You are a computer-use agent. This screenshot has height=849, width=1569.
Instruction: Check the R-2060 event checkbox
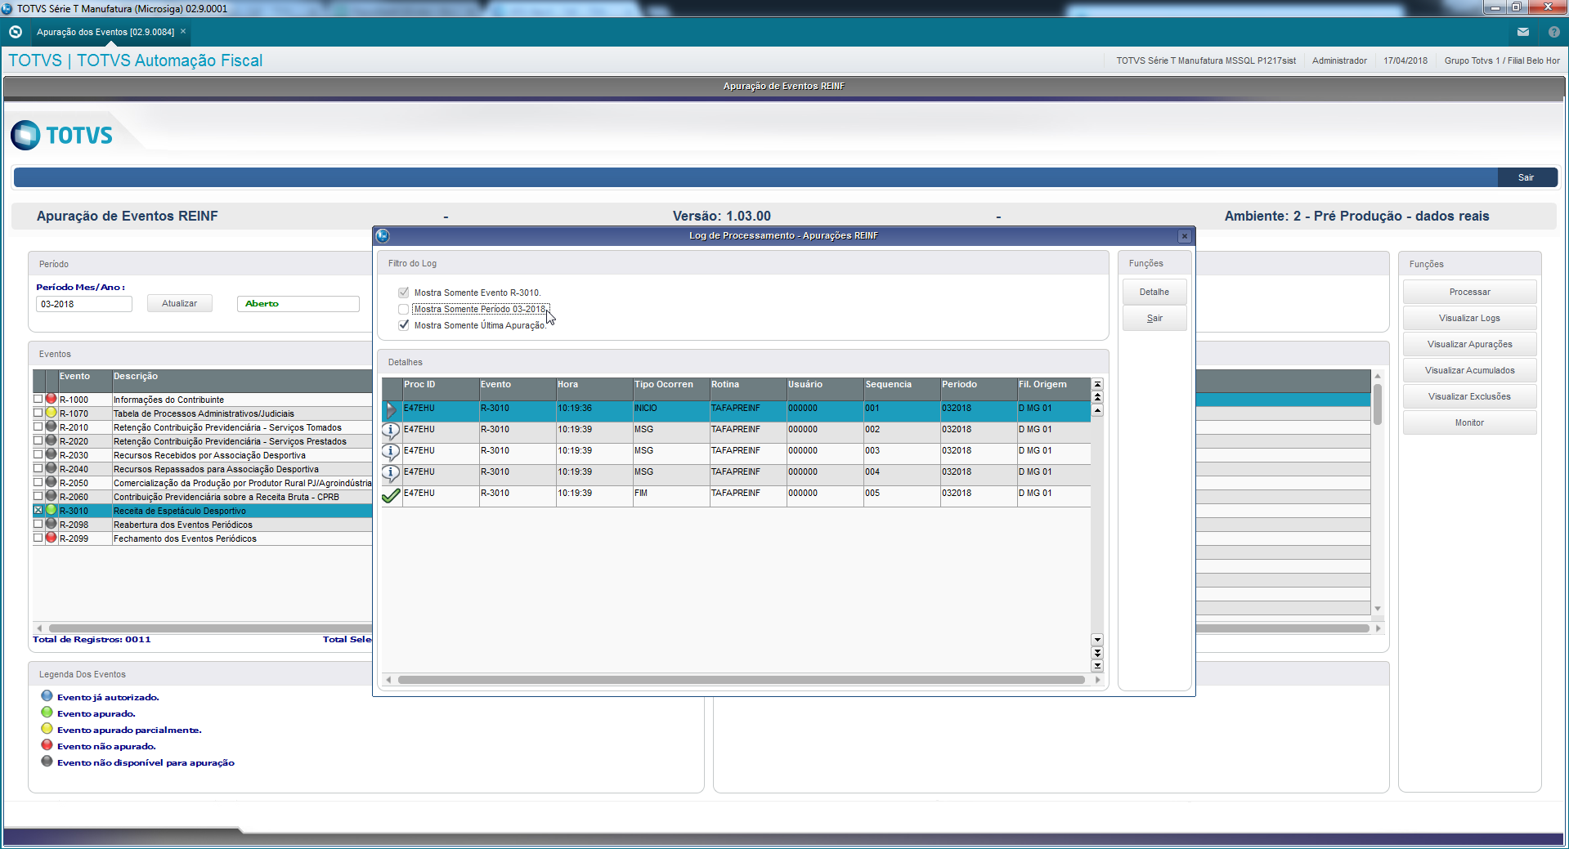[x=38, y=496]
